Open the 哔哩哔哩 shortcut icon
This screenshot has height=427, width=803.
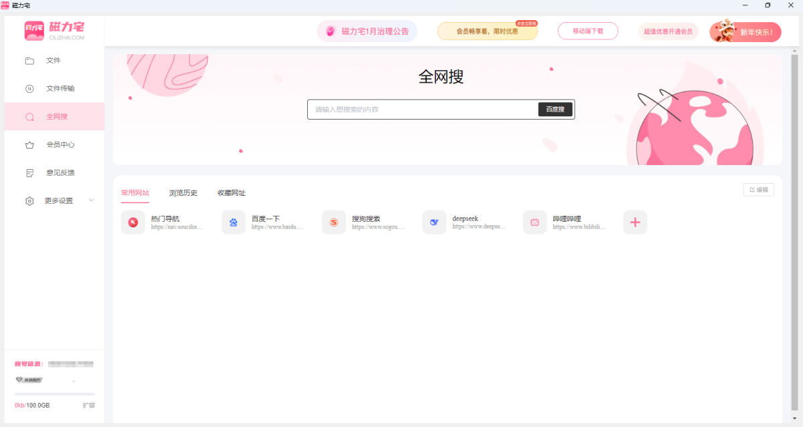[535, 223]
